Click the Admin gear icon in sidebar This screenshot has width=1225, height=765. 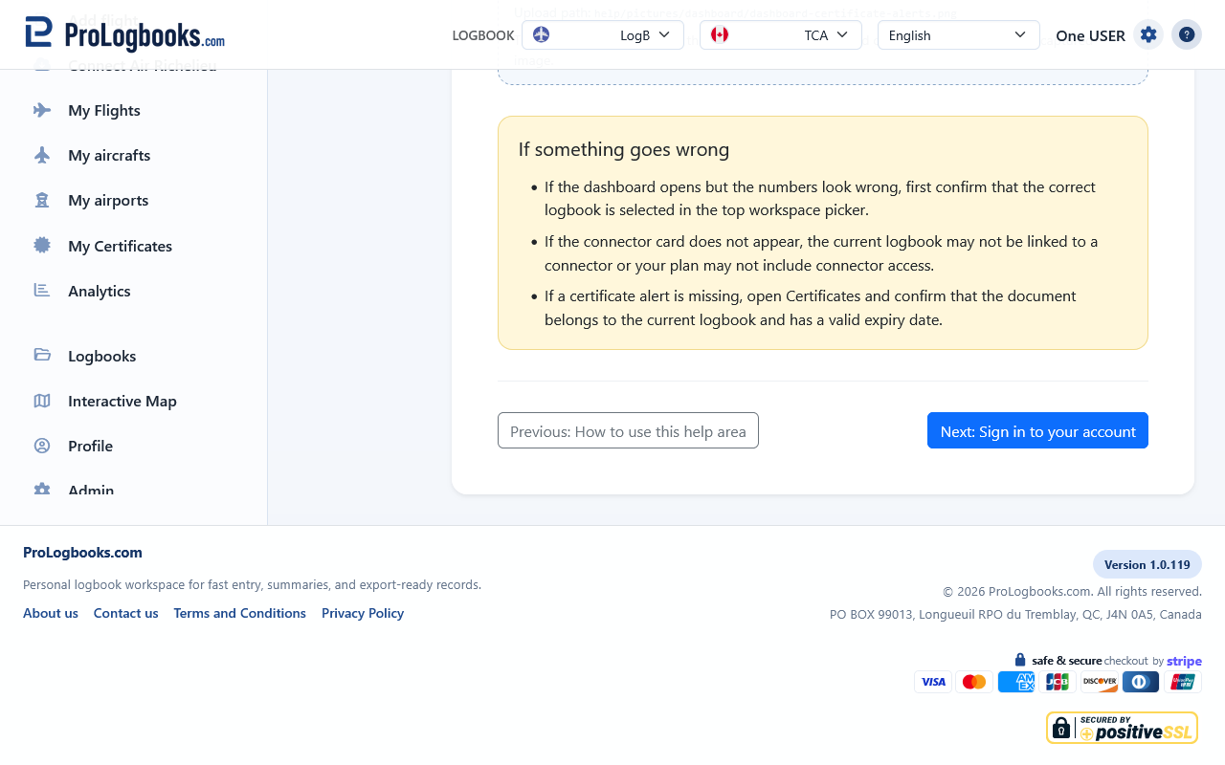click(42, 489)
